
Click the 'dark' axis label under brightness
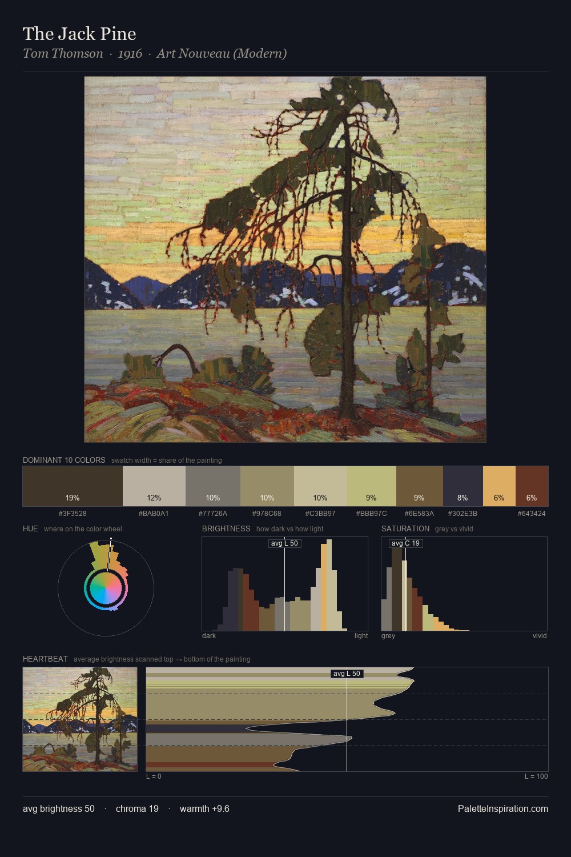tap(209, 636)
